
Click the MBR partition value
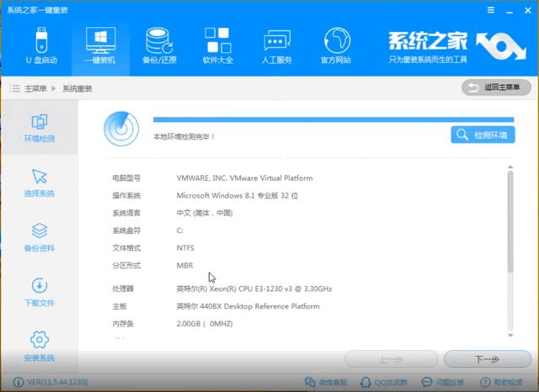click(184, 265)
